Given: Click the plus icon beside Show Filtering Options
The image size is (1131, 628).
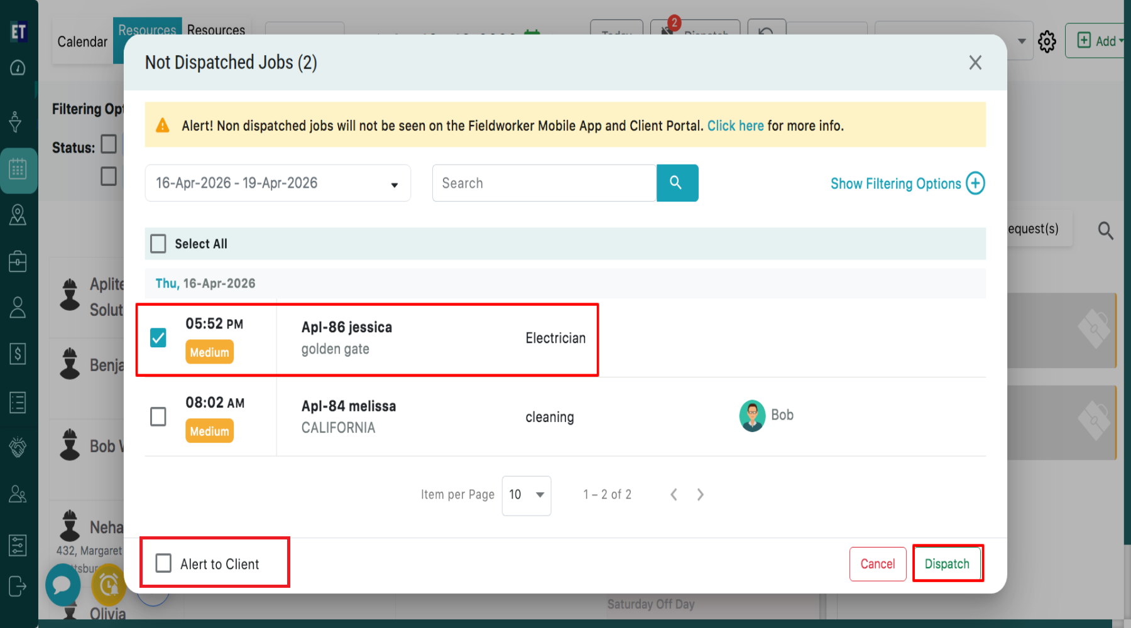Looking at the screenshot, I should [975, 183].
